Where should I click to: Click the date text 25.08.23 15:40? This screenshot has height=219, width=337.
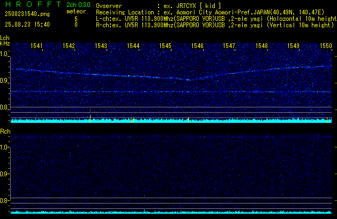[x=27, y=25]
